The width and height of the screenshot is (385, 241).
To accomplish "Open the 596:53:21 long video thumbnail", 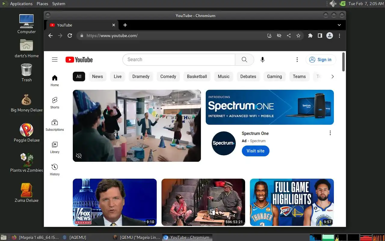I will tap(203, 202).
